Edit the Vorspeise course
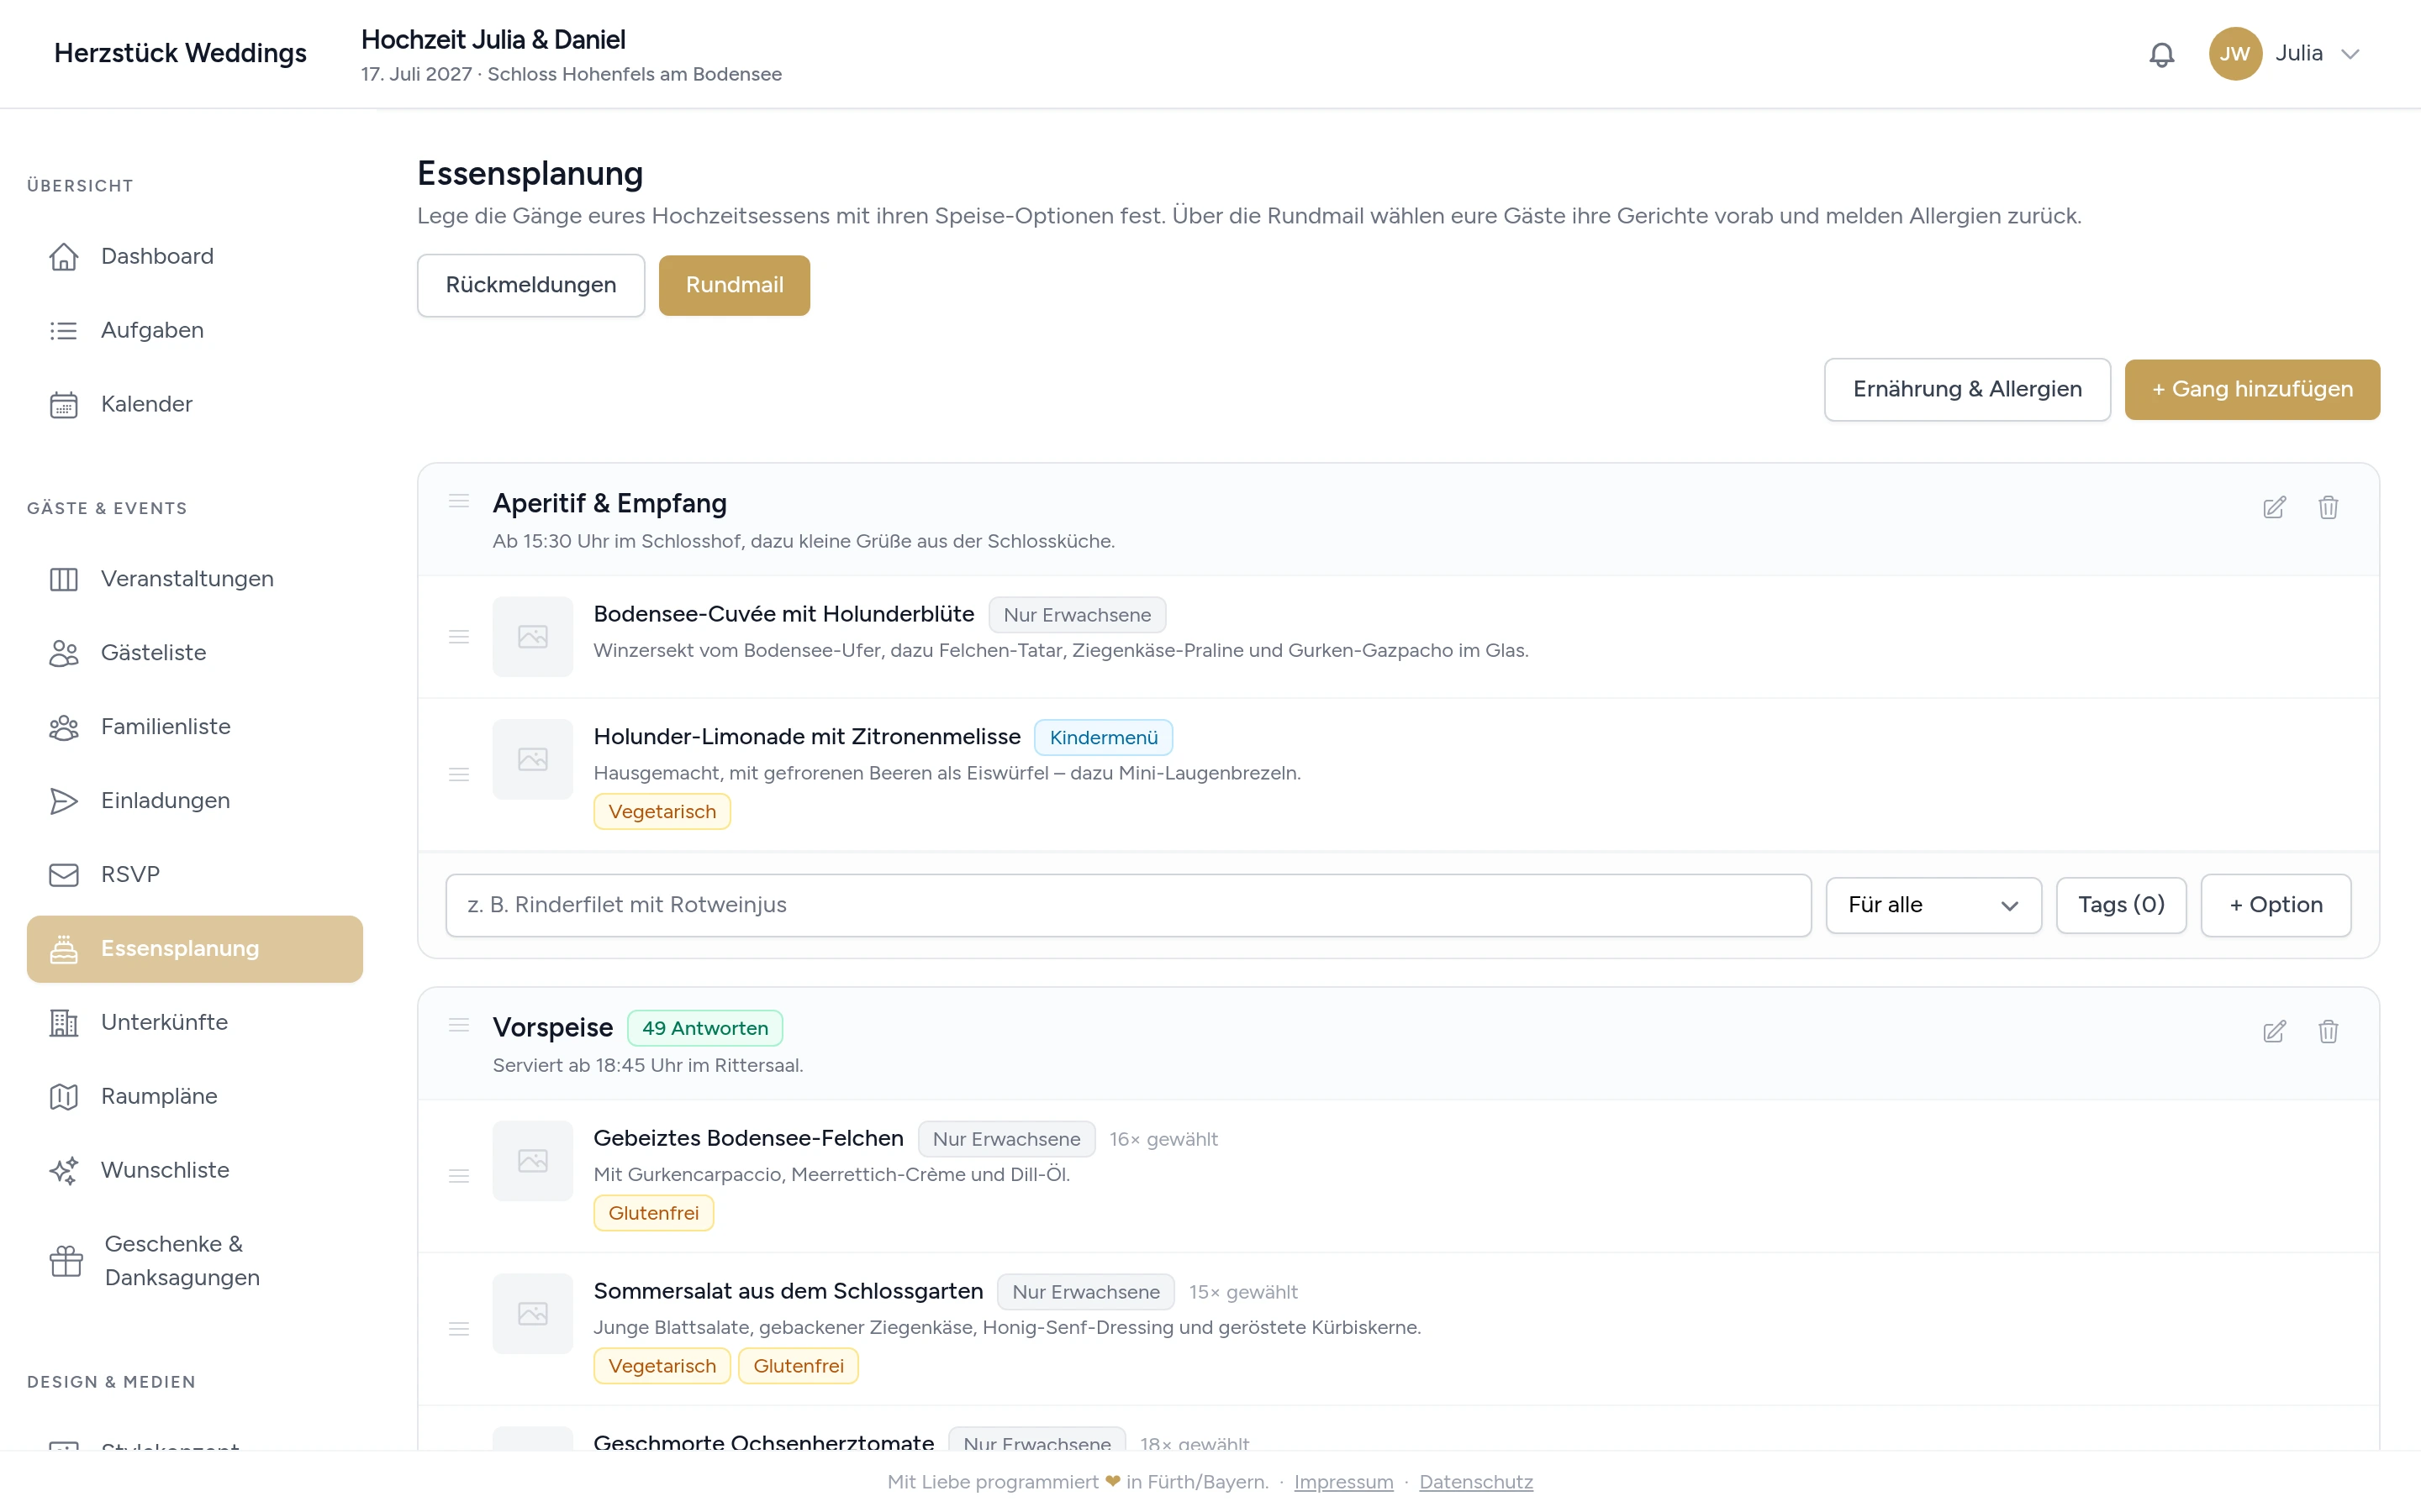Viewport: 2421px width, 1512px height. tap(2274, 1032)
